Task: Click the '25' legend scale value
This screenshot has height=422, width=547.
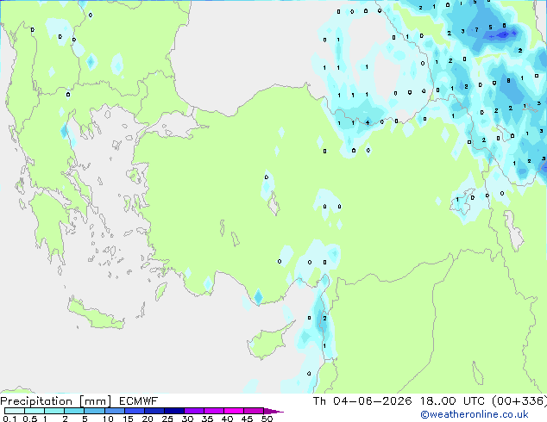Action: [x=167, y=419]
